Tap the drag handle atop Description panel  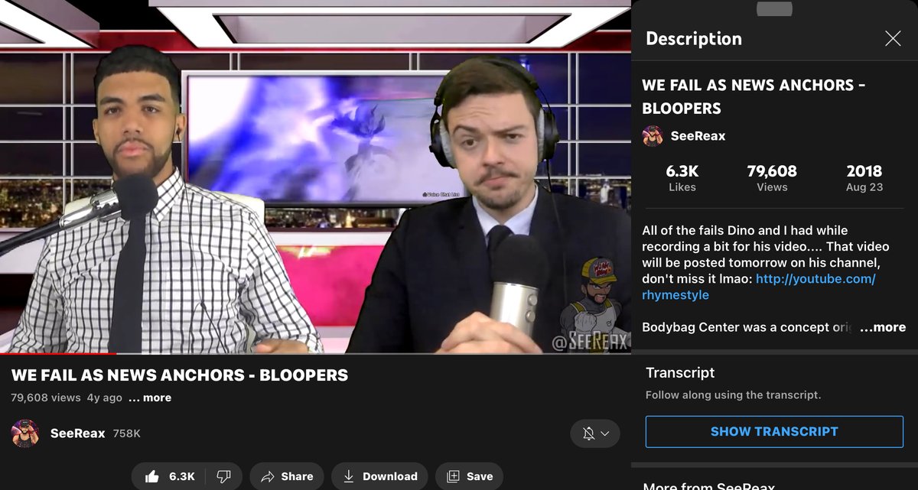pos(774,8)
